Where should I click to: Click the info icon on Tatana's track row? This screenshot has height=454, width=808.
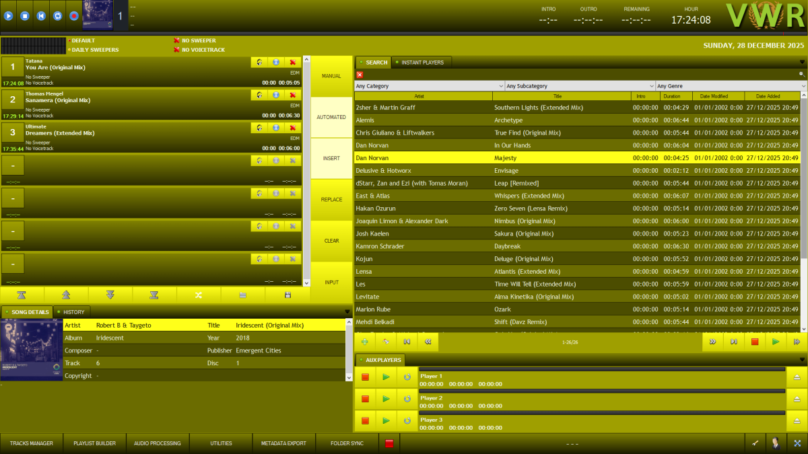click(x=275, y=62)
